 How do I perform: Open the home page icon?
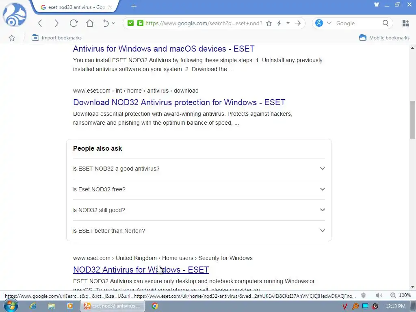point(90,23)
